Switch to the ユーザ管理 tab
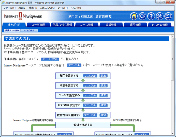The width and height of the screenshot is (176, 137). (38, 25)
